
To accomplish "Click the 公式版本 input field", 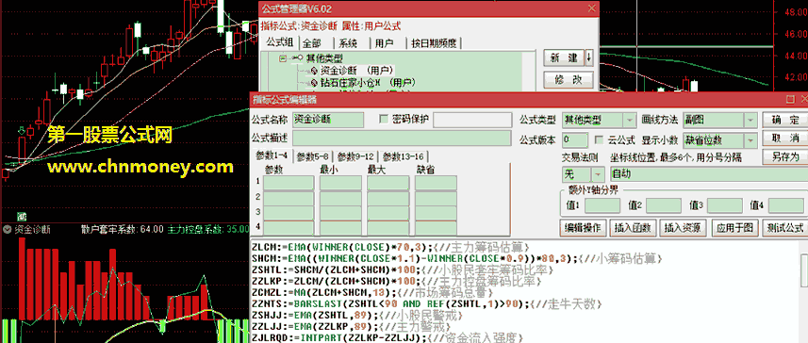I will pos(574,140).
